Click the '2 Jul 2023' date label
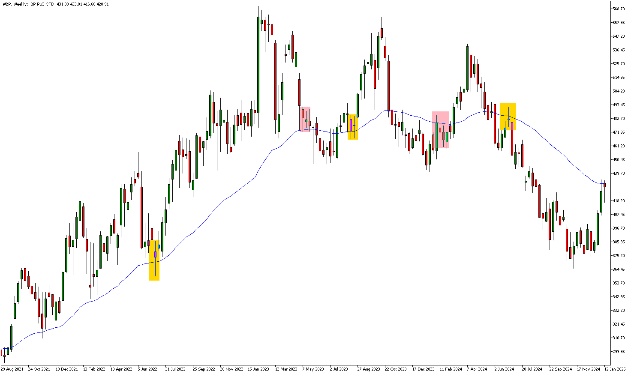631x374 pixels. [339, 369]
